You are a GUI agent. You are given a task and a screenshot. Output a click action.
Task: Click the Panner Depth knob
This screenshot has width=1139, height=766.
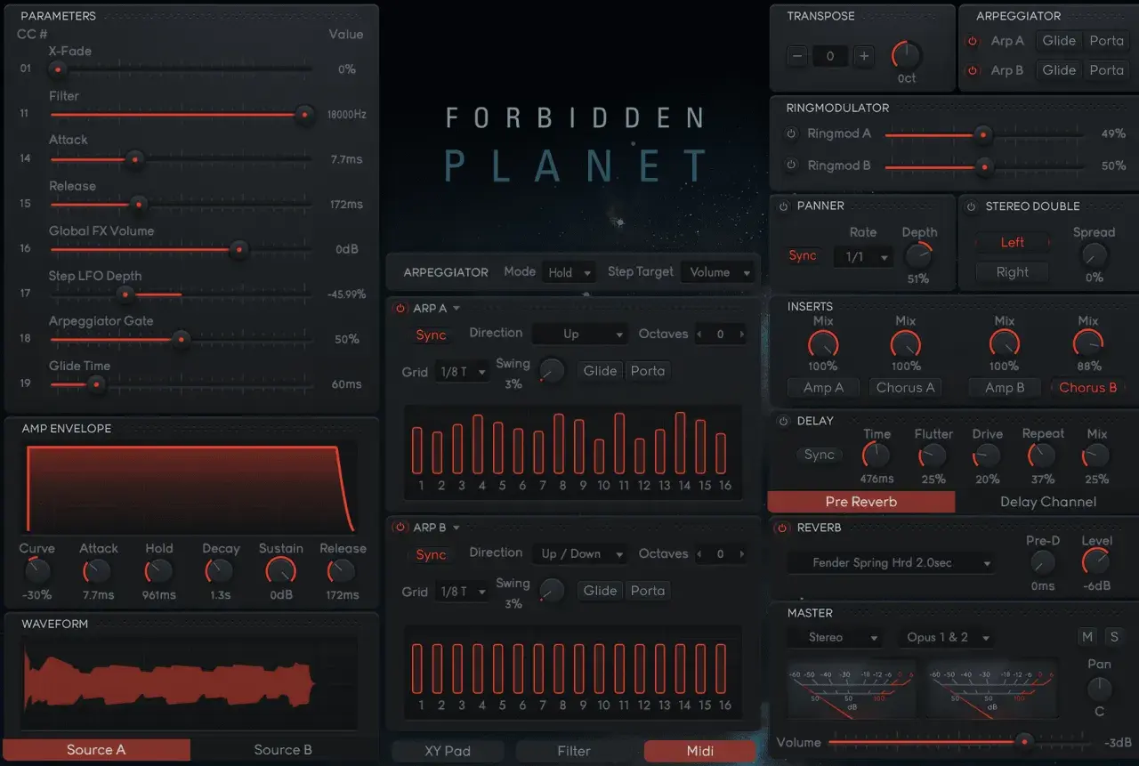click(x=918, y=256)
